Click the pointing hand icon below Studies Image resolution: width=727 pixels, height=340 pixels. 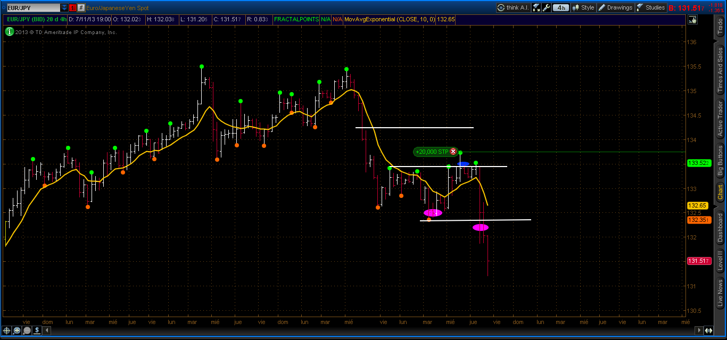pos(692,20)
